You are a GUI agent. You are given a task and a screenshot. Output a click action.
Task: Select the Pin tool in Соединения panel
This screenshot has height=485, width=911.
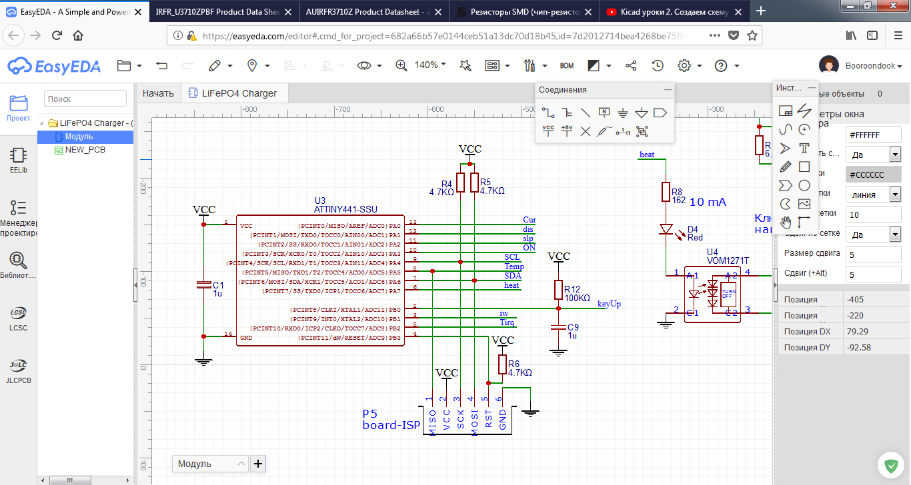pos(623,131)
